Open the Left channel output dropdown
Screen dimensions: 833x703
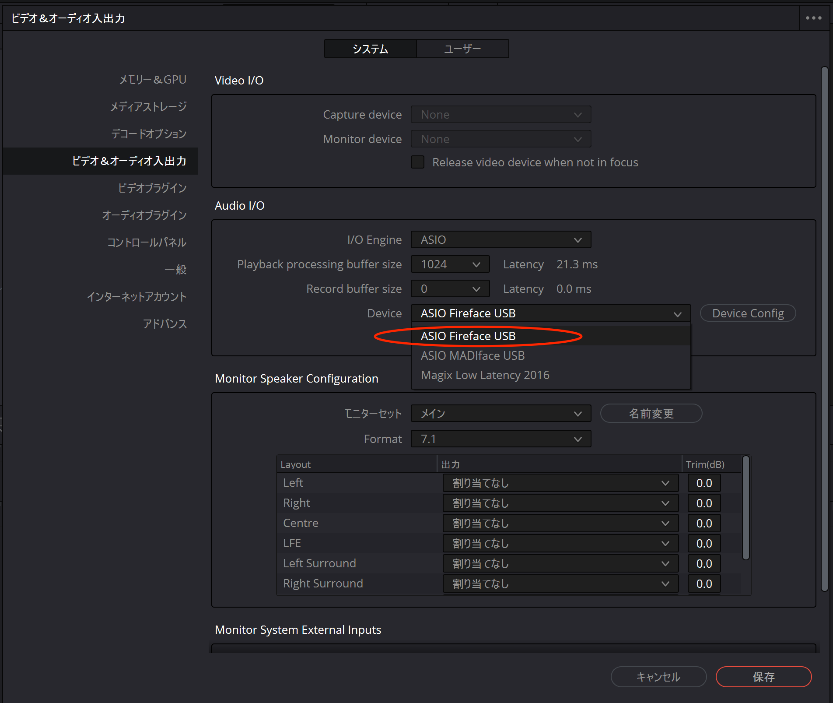pos(560,483)
